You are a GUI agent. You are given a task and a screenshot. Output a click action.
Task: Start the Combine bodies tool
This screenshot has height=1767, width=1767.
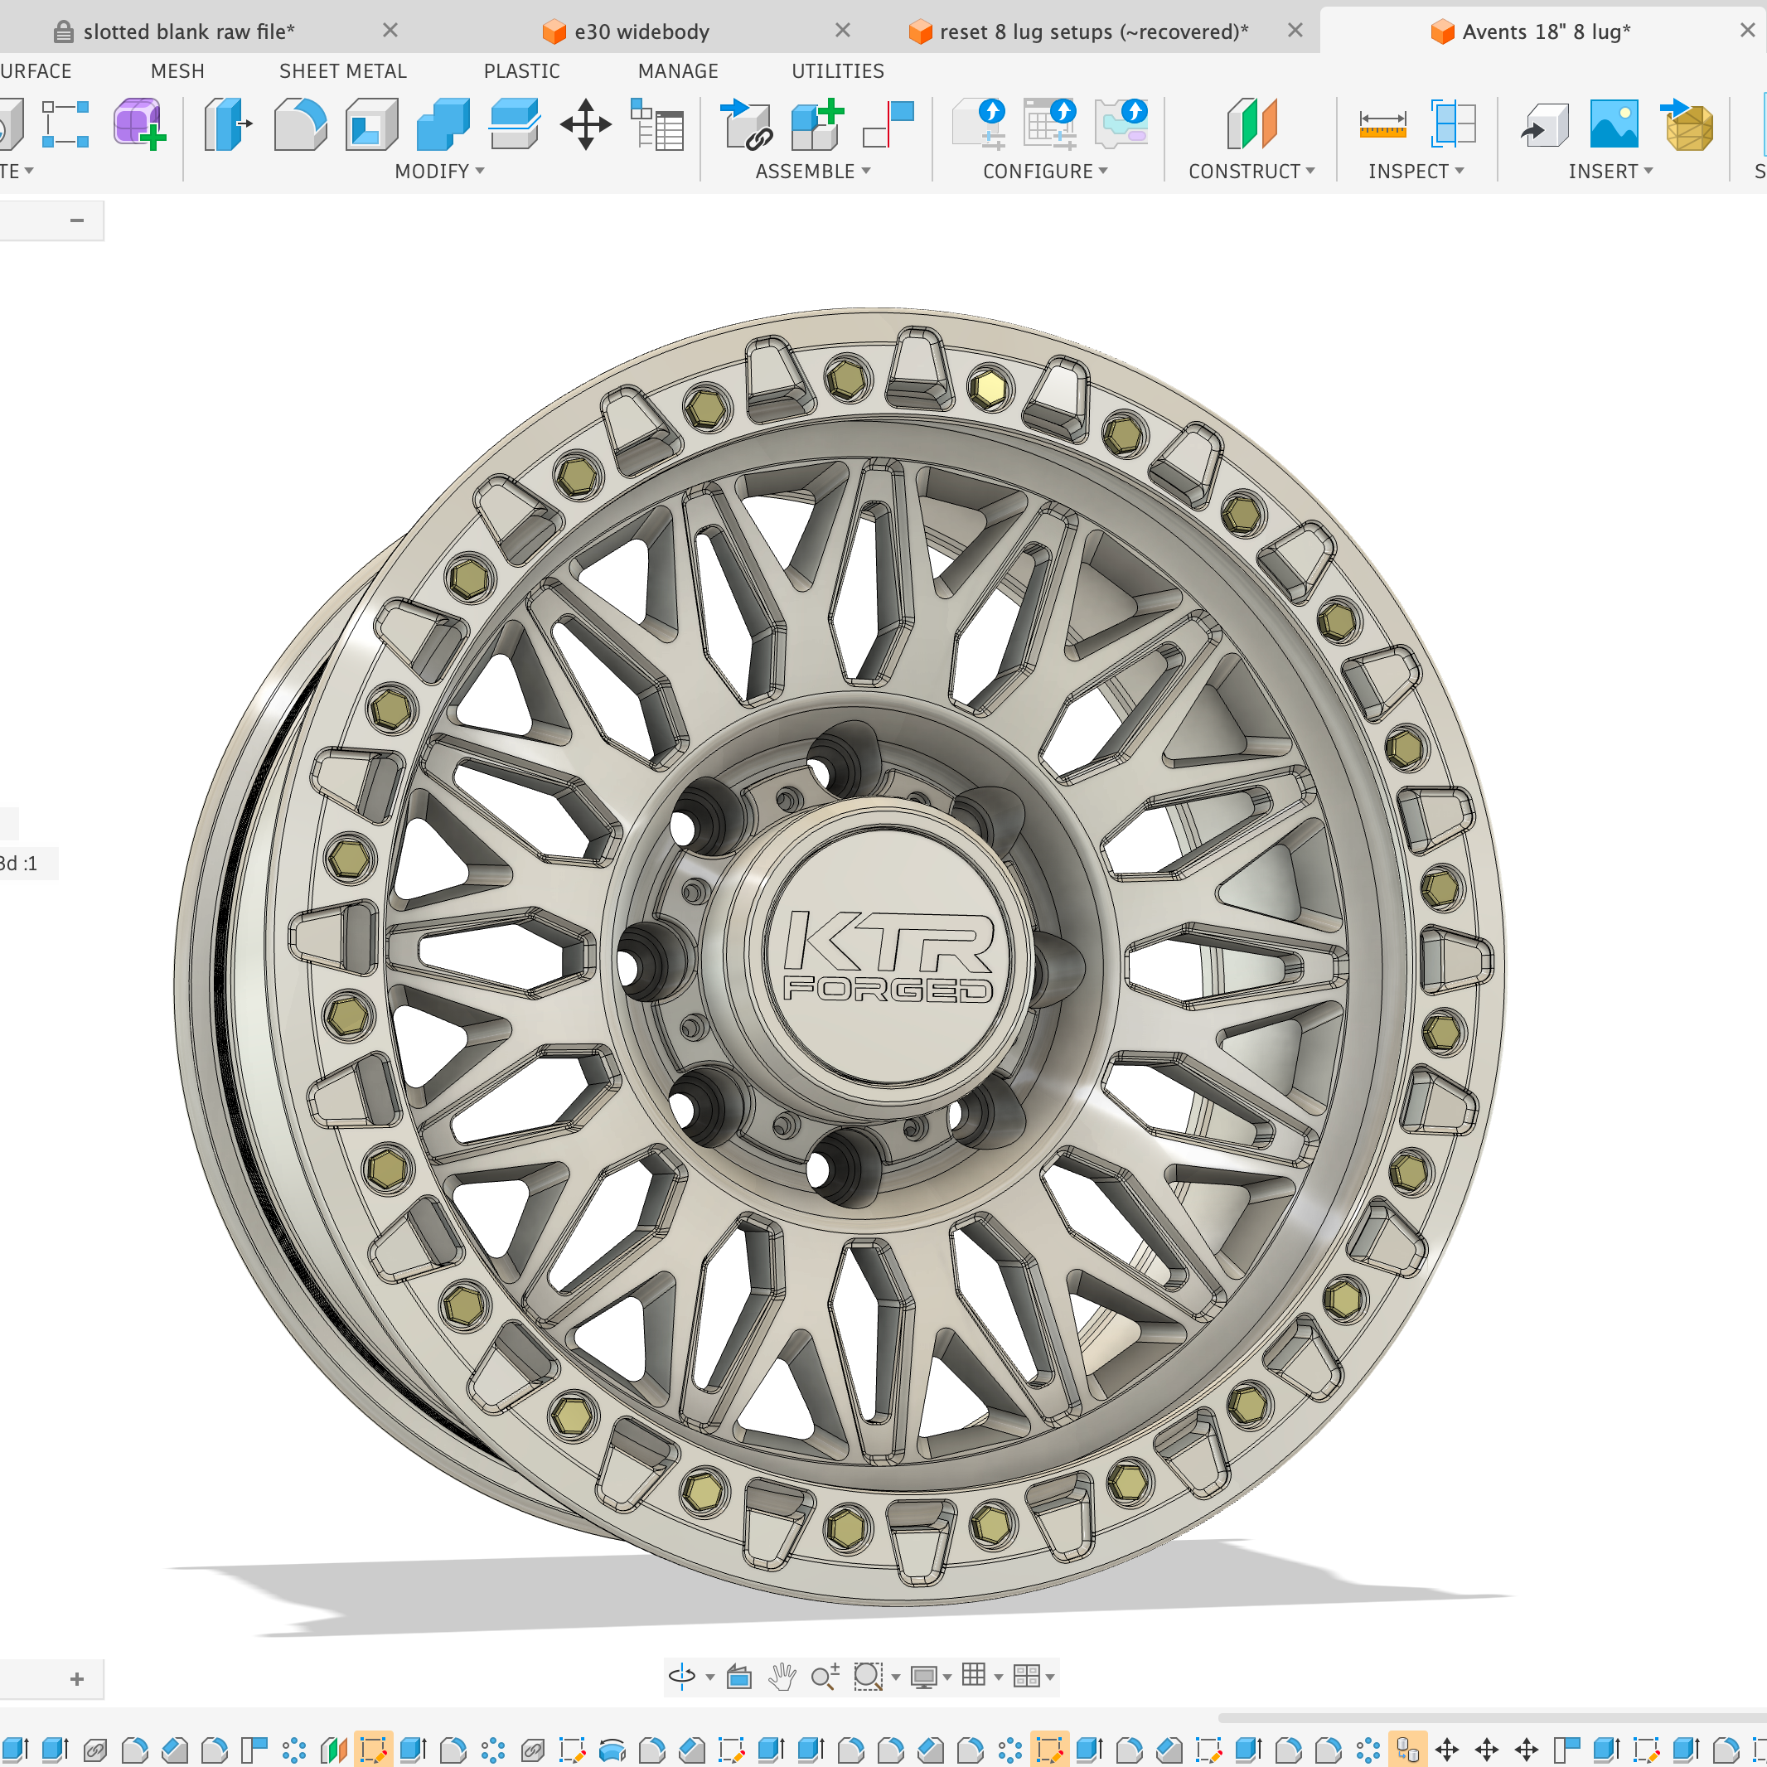click(x=443, y=123)
